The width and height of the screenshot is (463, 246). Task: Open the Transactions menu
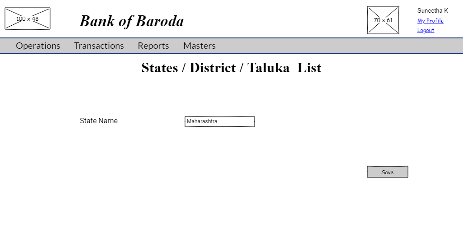(x=99, y=46)
